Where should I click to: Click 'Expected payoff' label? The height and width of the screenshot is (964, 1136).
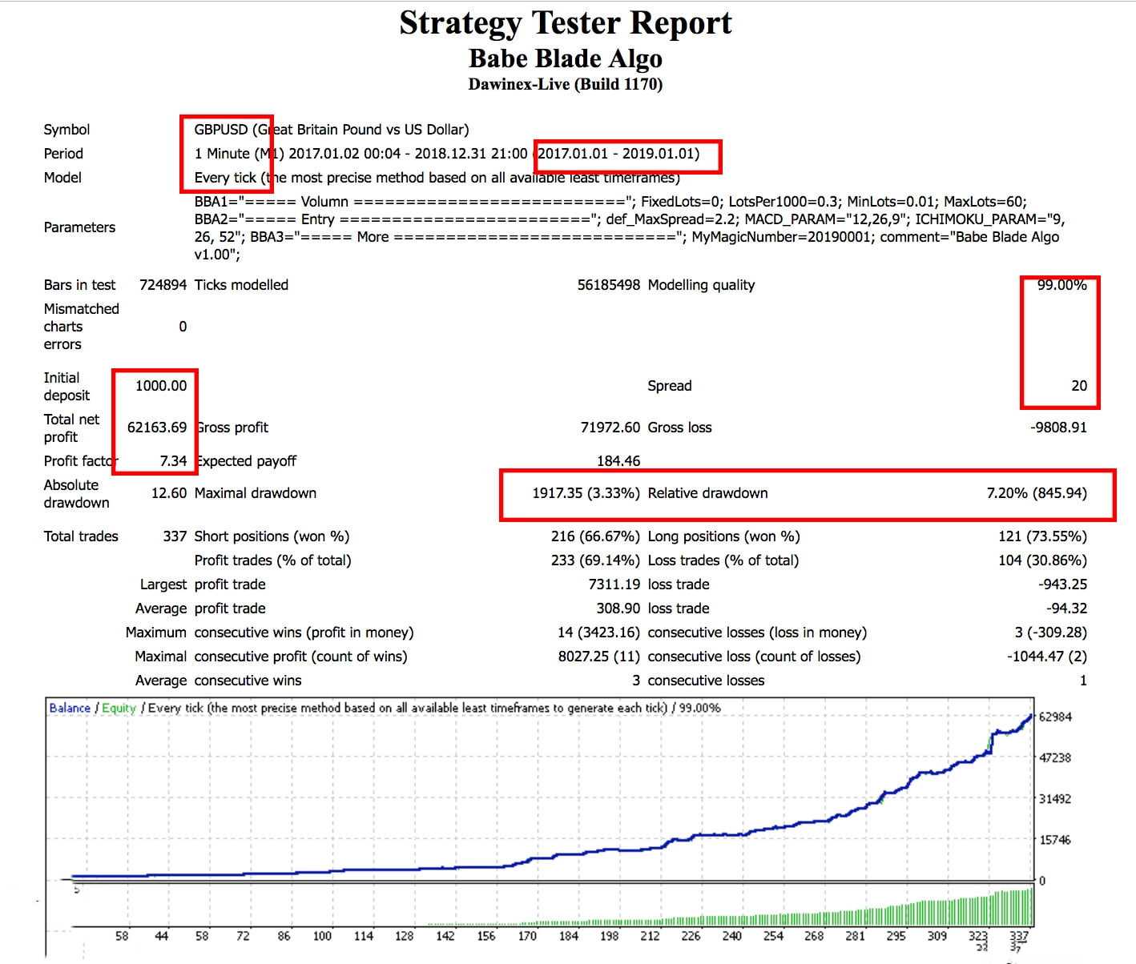245,461
